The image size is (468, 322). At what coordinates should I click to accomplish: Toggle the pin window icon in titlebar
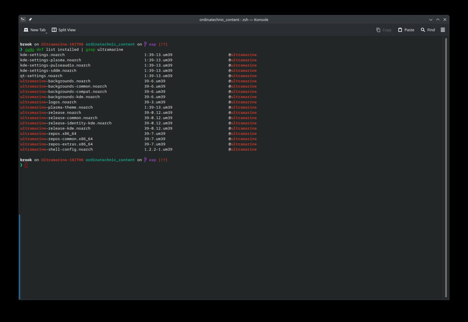(30, 19)
